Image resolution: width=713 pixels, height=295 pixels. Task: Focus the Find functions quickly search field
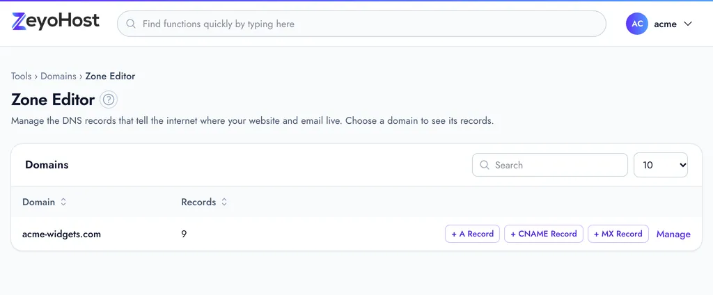coord(361,24)
